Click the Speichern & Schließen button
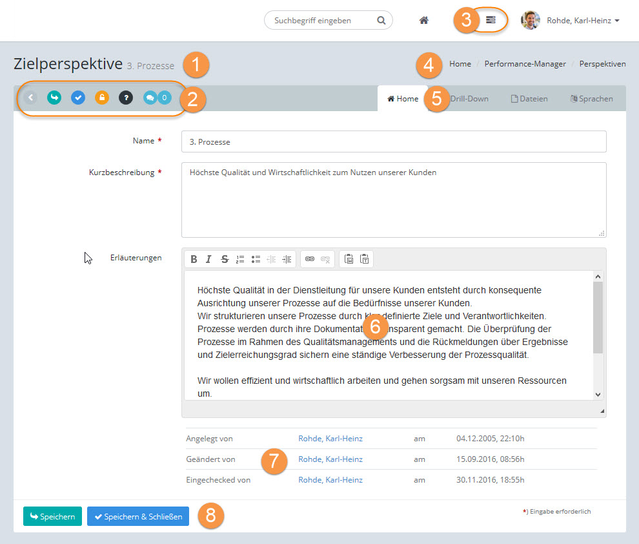 click(138, 517)
